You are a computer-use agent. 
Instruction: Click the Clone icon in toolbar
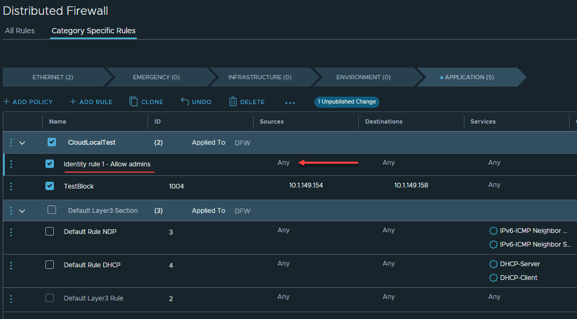point(134,102)
